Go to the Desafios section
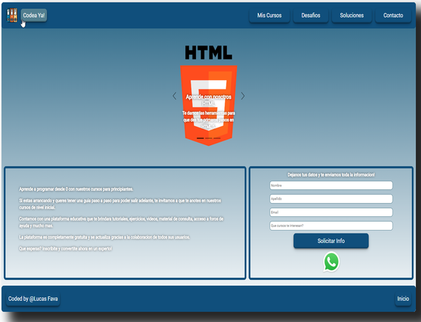The height and width of the screenshot is (322, 421). click(x=310, y=16)
